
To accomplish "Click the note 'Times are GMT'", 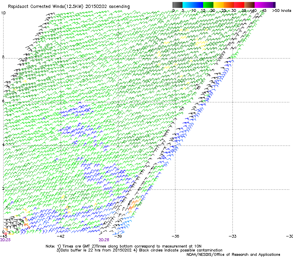I will 76,246.
